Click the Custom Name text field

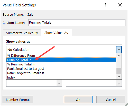pos(77,23)
